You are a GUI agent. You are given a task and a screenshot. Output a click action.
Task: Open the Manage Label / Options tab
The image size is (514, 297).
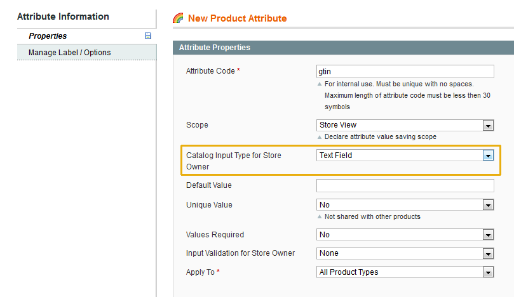pos(69,52)
